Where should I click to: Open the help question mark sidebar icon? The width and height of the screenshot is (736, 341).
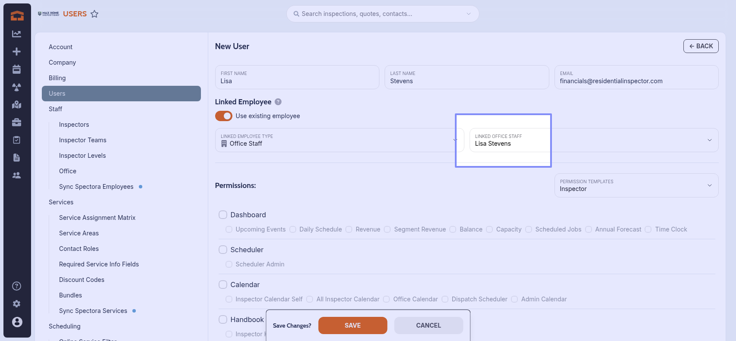click(x=17, y=286)
